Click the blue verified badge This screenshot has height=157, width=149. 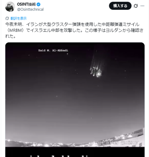pyautogui.click(x=39, y=4)
